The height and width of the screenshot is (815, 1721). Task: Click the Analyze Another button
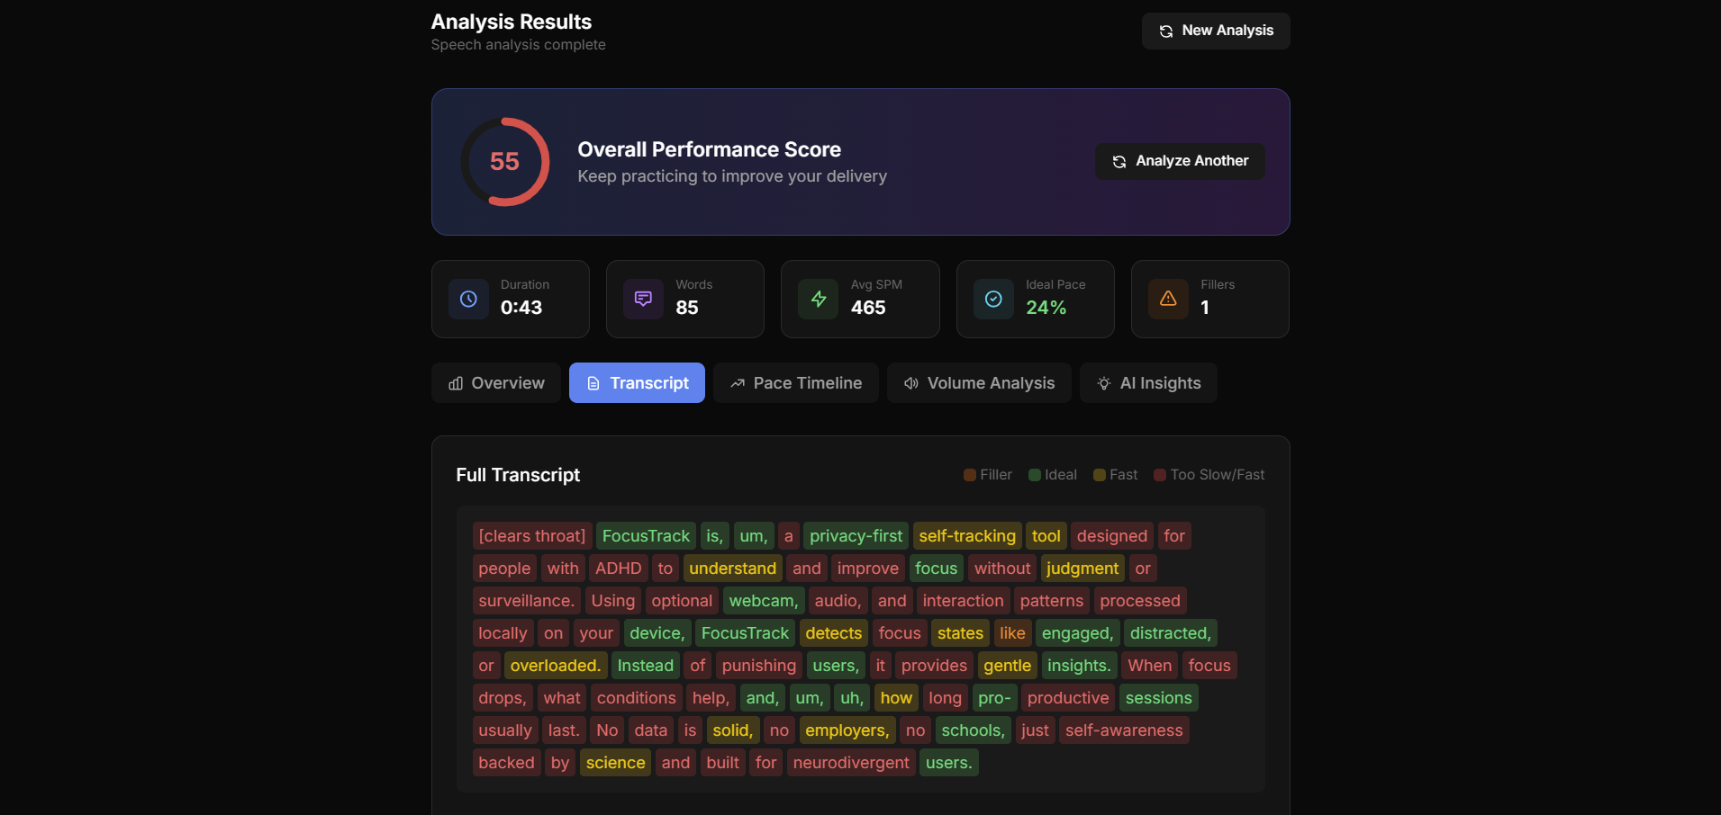[1180, 161]
